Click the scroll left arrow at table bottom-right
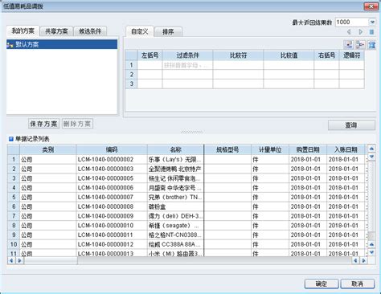Screen dimensions: 381x294 pos(355,260)
